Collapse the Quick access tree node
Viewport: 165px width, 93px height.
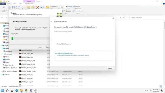[1, 23]
